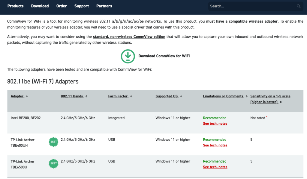
Task: Open the Partners menu
Action: click(x=104, y=6)
